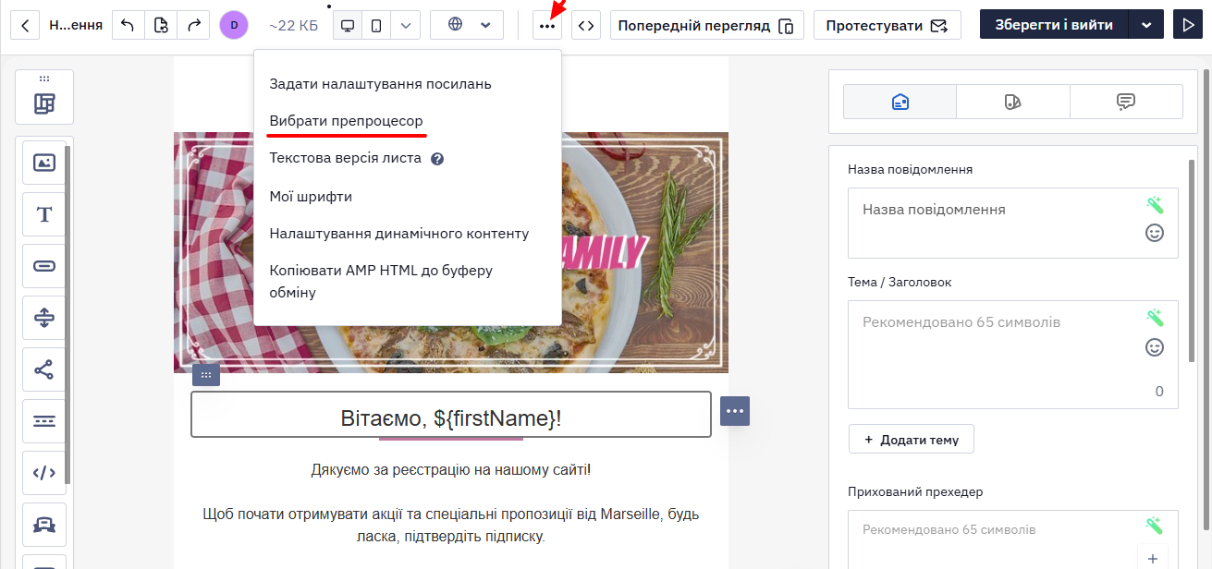The height and width of the screenshot is (569, 1212).
Task: Click the ~22 КБ size indicator
Action: 293,25
